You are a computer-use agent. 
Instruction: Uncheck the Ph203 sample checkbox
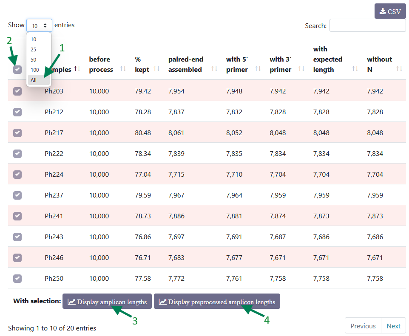coord(17,91)
